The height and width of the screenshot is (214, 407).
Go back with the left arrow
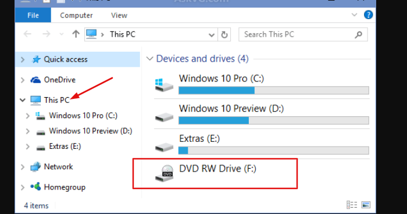27,34
